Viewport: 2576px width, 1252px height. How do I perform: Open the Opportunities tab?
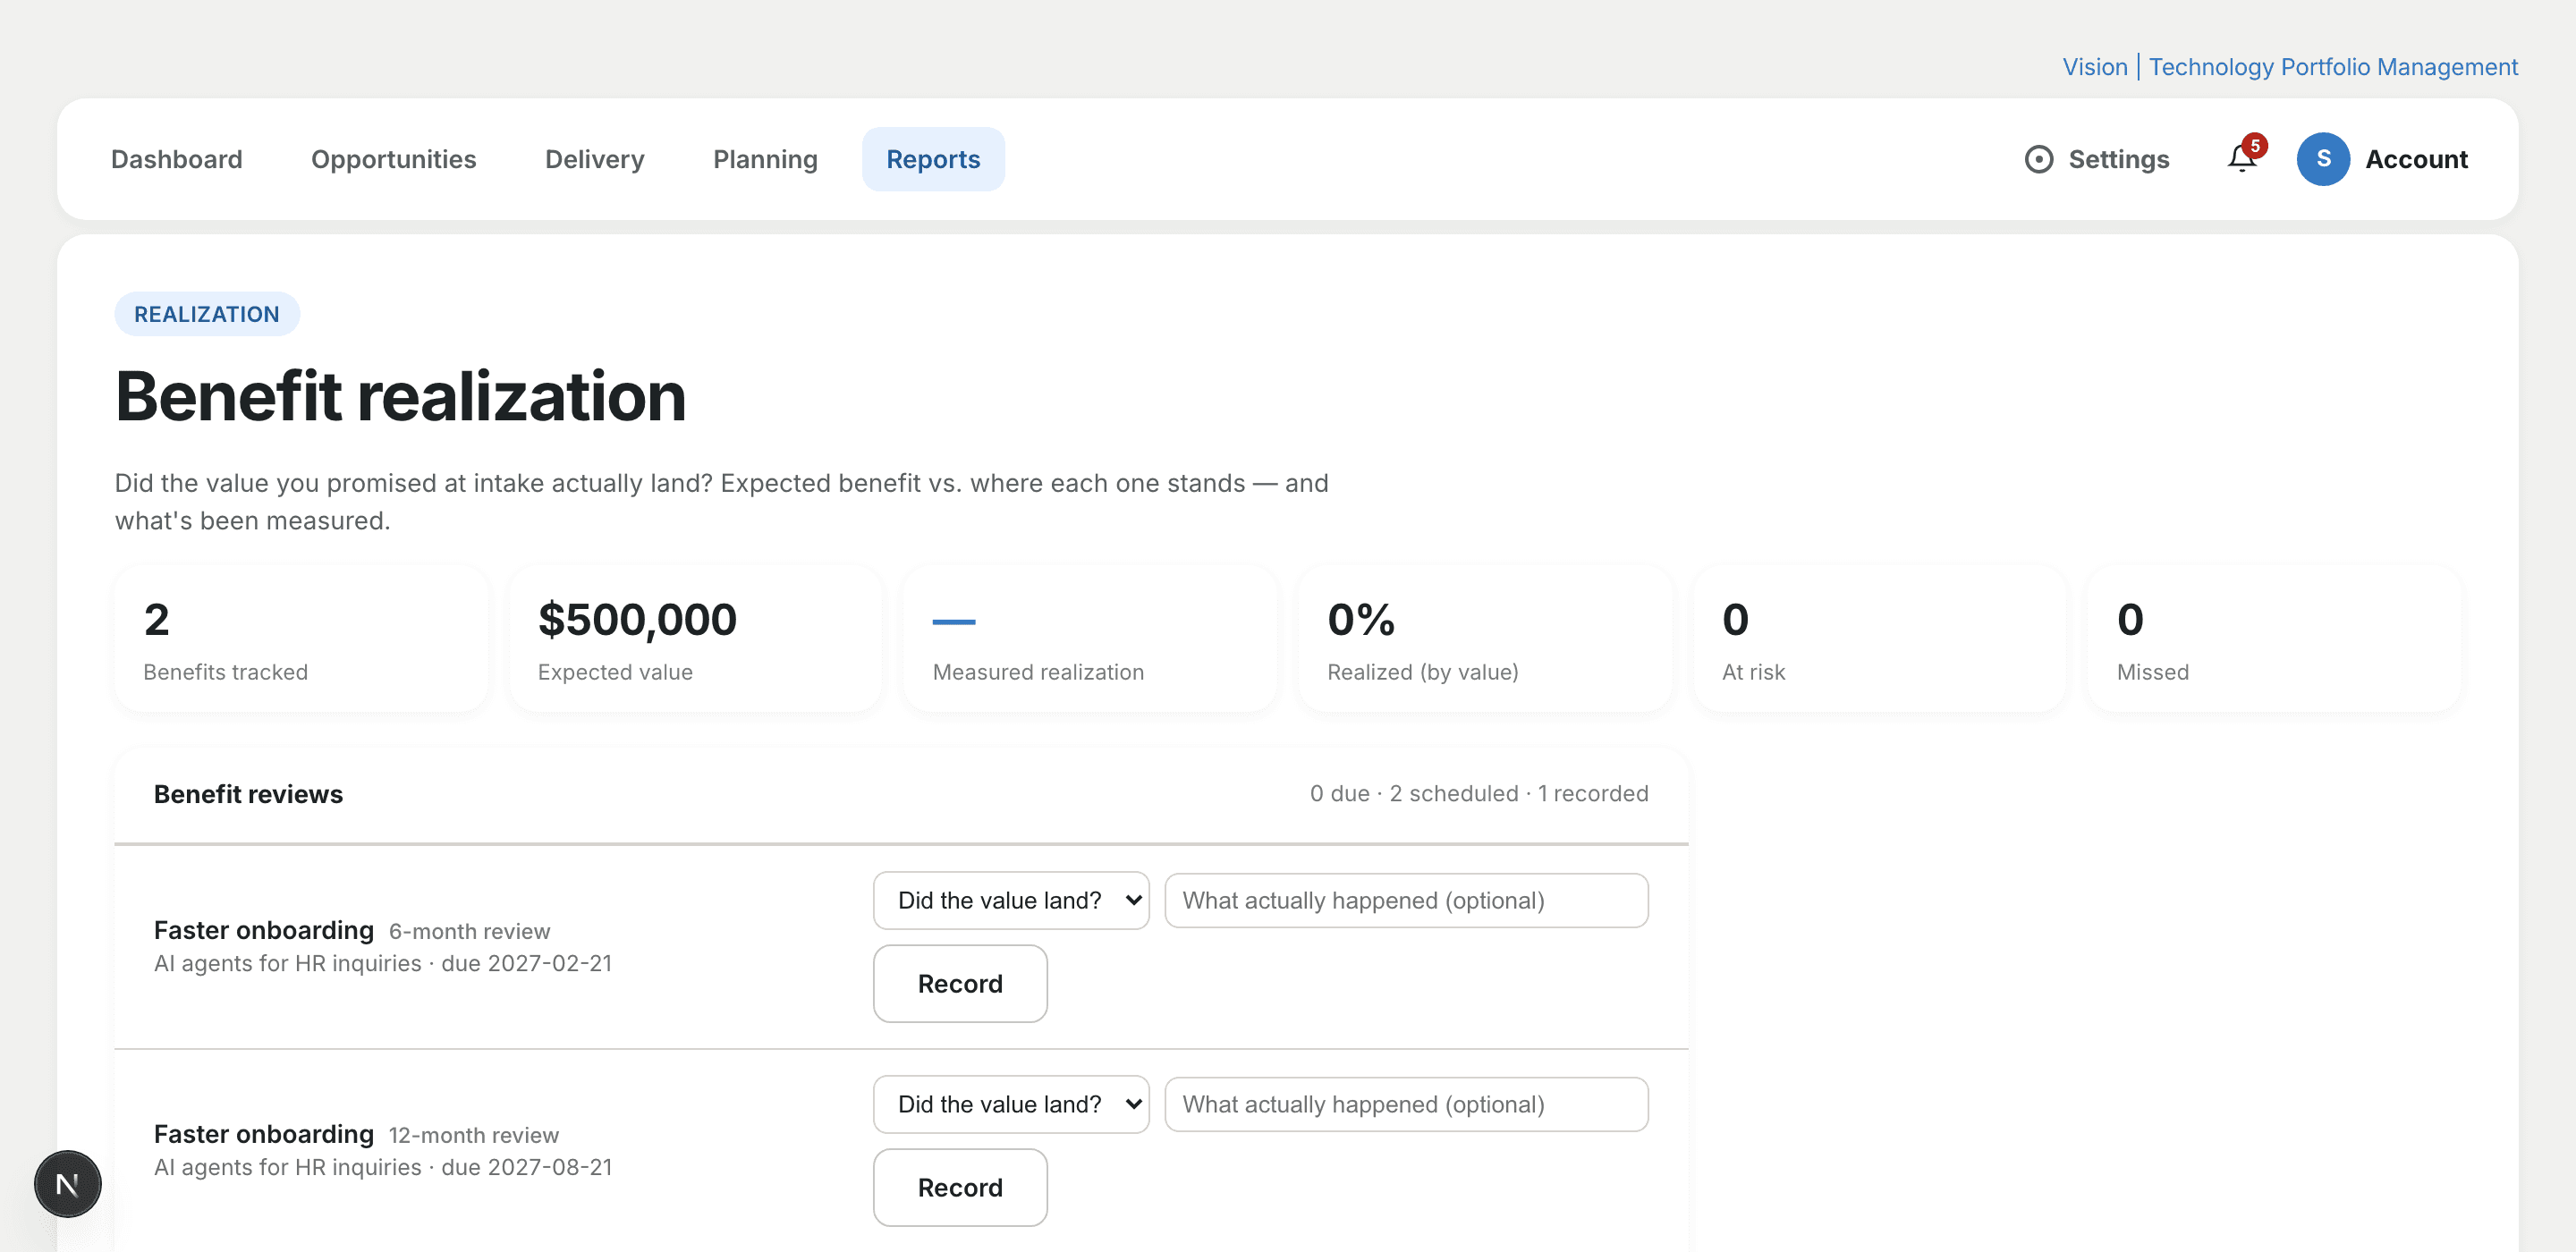click(x=393, y=159)
